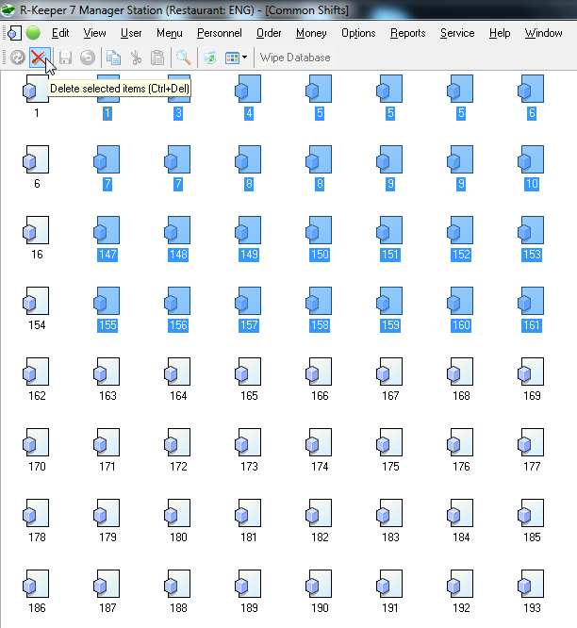Screen dimensions: 577x628
Task: Select the shift icon labeled 169
Action: [x=531, y=372]
